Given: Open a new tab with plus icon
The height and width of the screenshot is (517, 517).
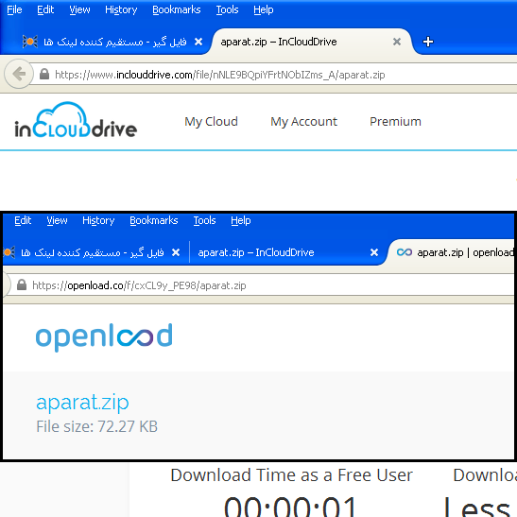Looking at the screenshot, I should point(428,42).
